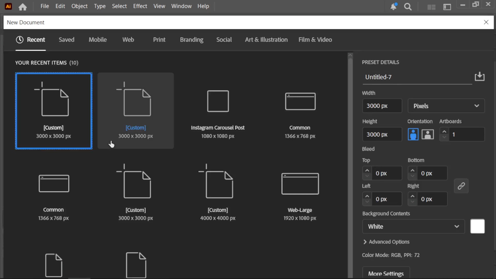Switch to the Branding tab
The width and height of the screenshot is (496, 279).
192,40
